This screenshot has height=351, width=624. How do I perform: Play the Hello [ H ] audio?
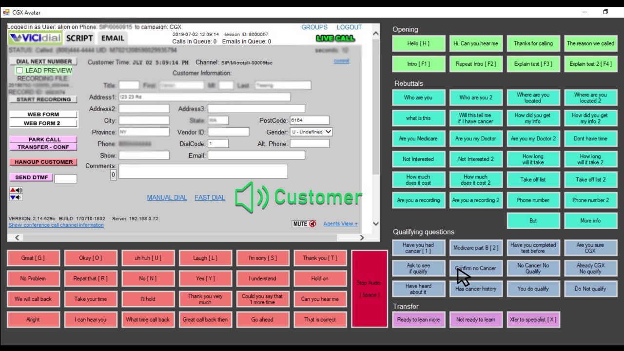[x=418, y=43]
